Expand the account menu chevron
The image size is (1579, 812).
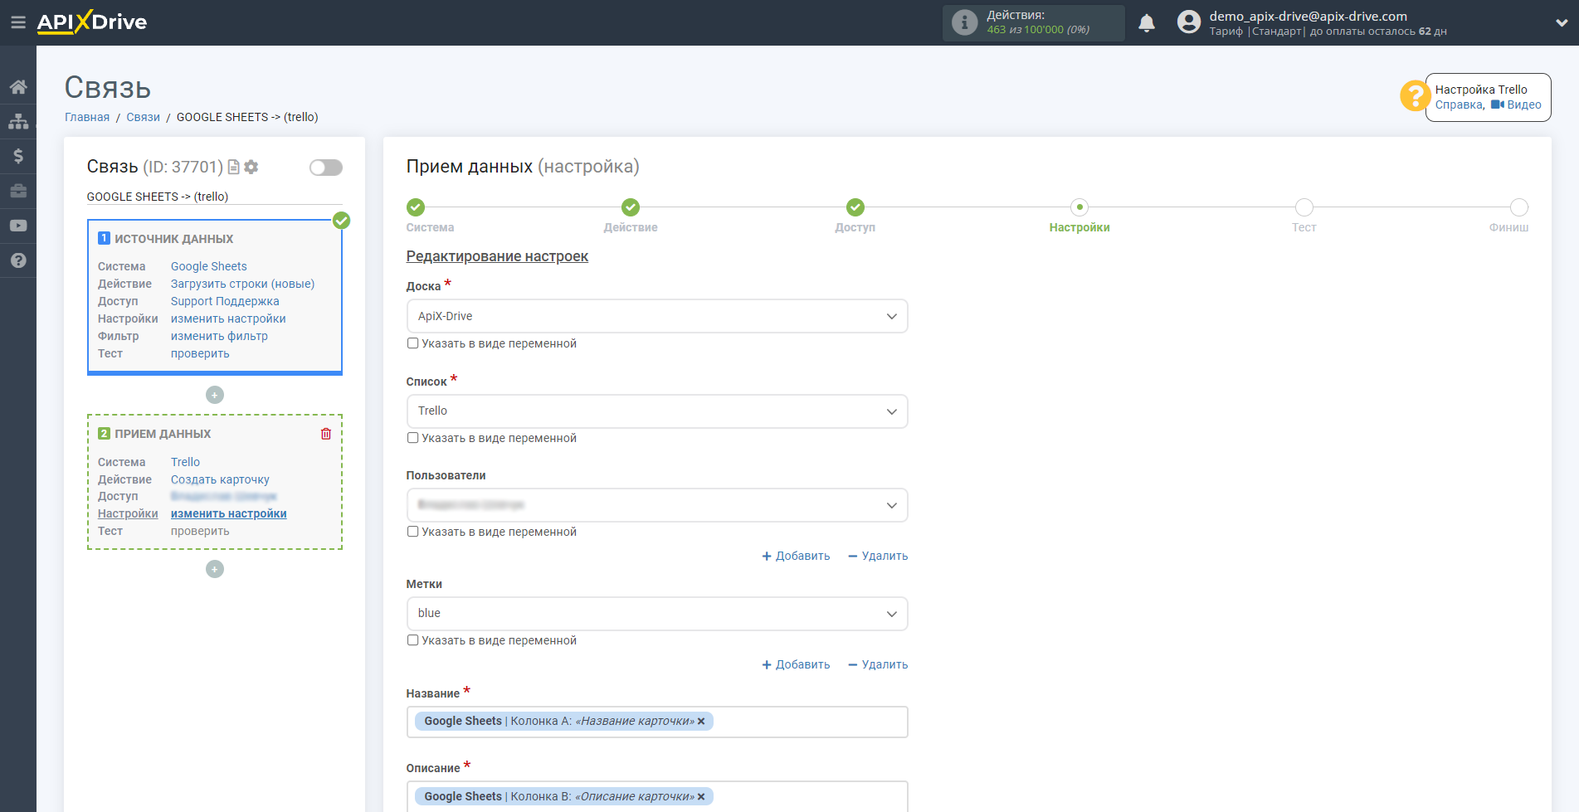pos(1562,23)
